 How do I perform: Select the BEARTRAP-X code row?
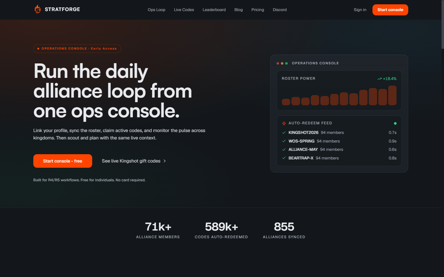339,158
